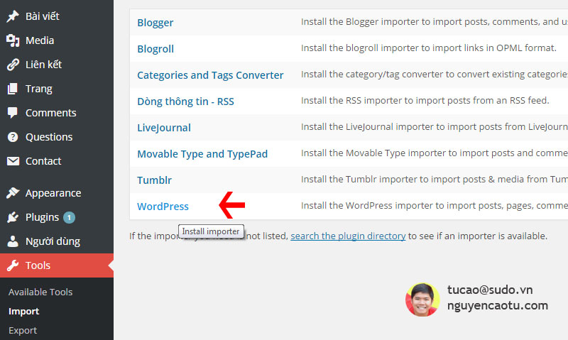This screenshot has height=340, width=568.
Task: Click the WordPress importer description text
Action: (x=435, y=205)
